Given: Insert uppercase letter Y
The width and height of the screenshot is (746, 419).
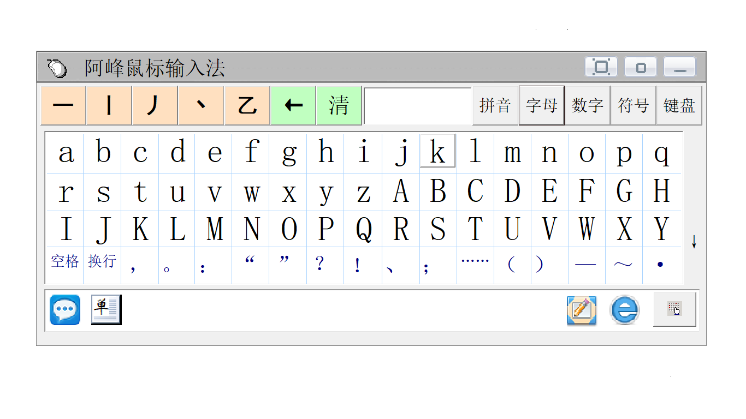Looking at the screenshot, I should (x=662, y=229).
